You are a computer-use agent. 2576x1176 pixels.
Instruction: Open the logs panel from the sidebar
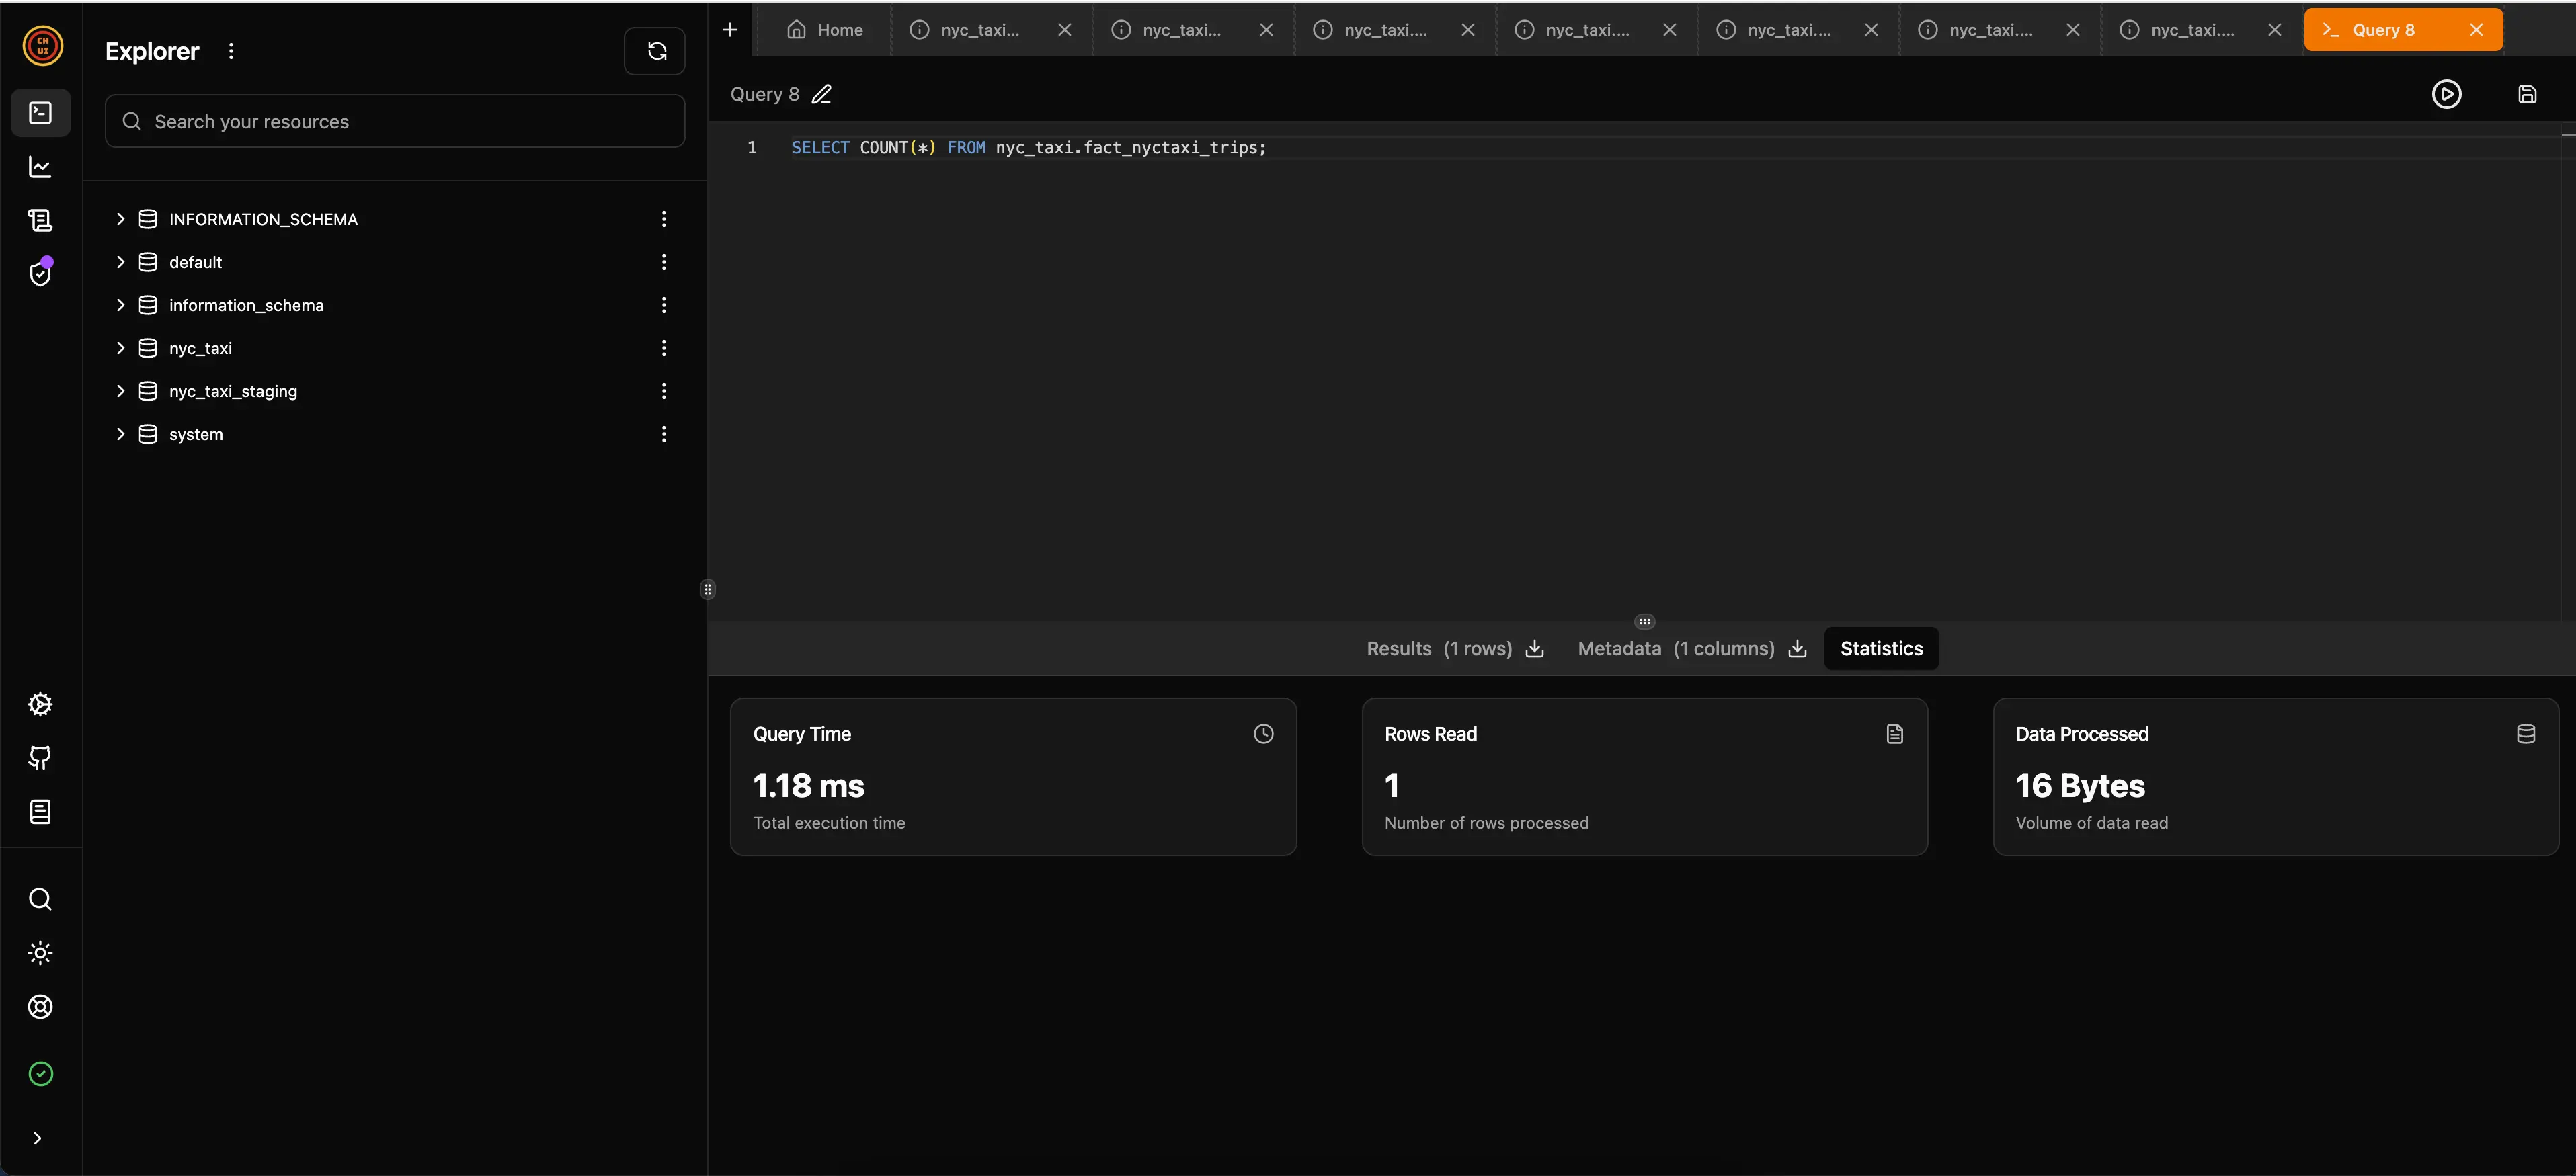coord(40,220)
